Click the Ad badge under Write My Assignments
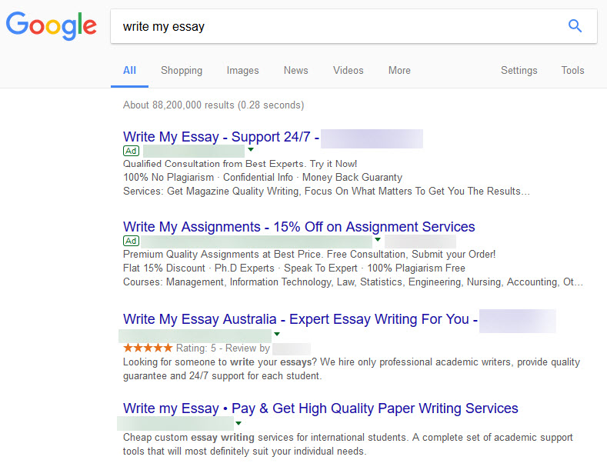The width and height of the screenshot is (607, 470). click(x=131, y=241)
